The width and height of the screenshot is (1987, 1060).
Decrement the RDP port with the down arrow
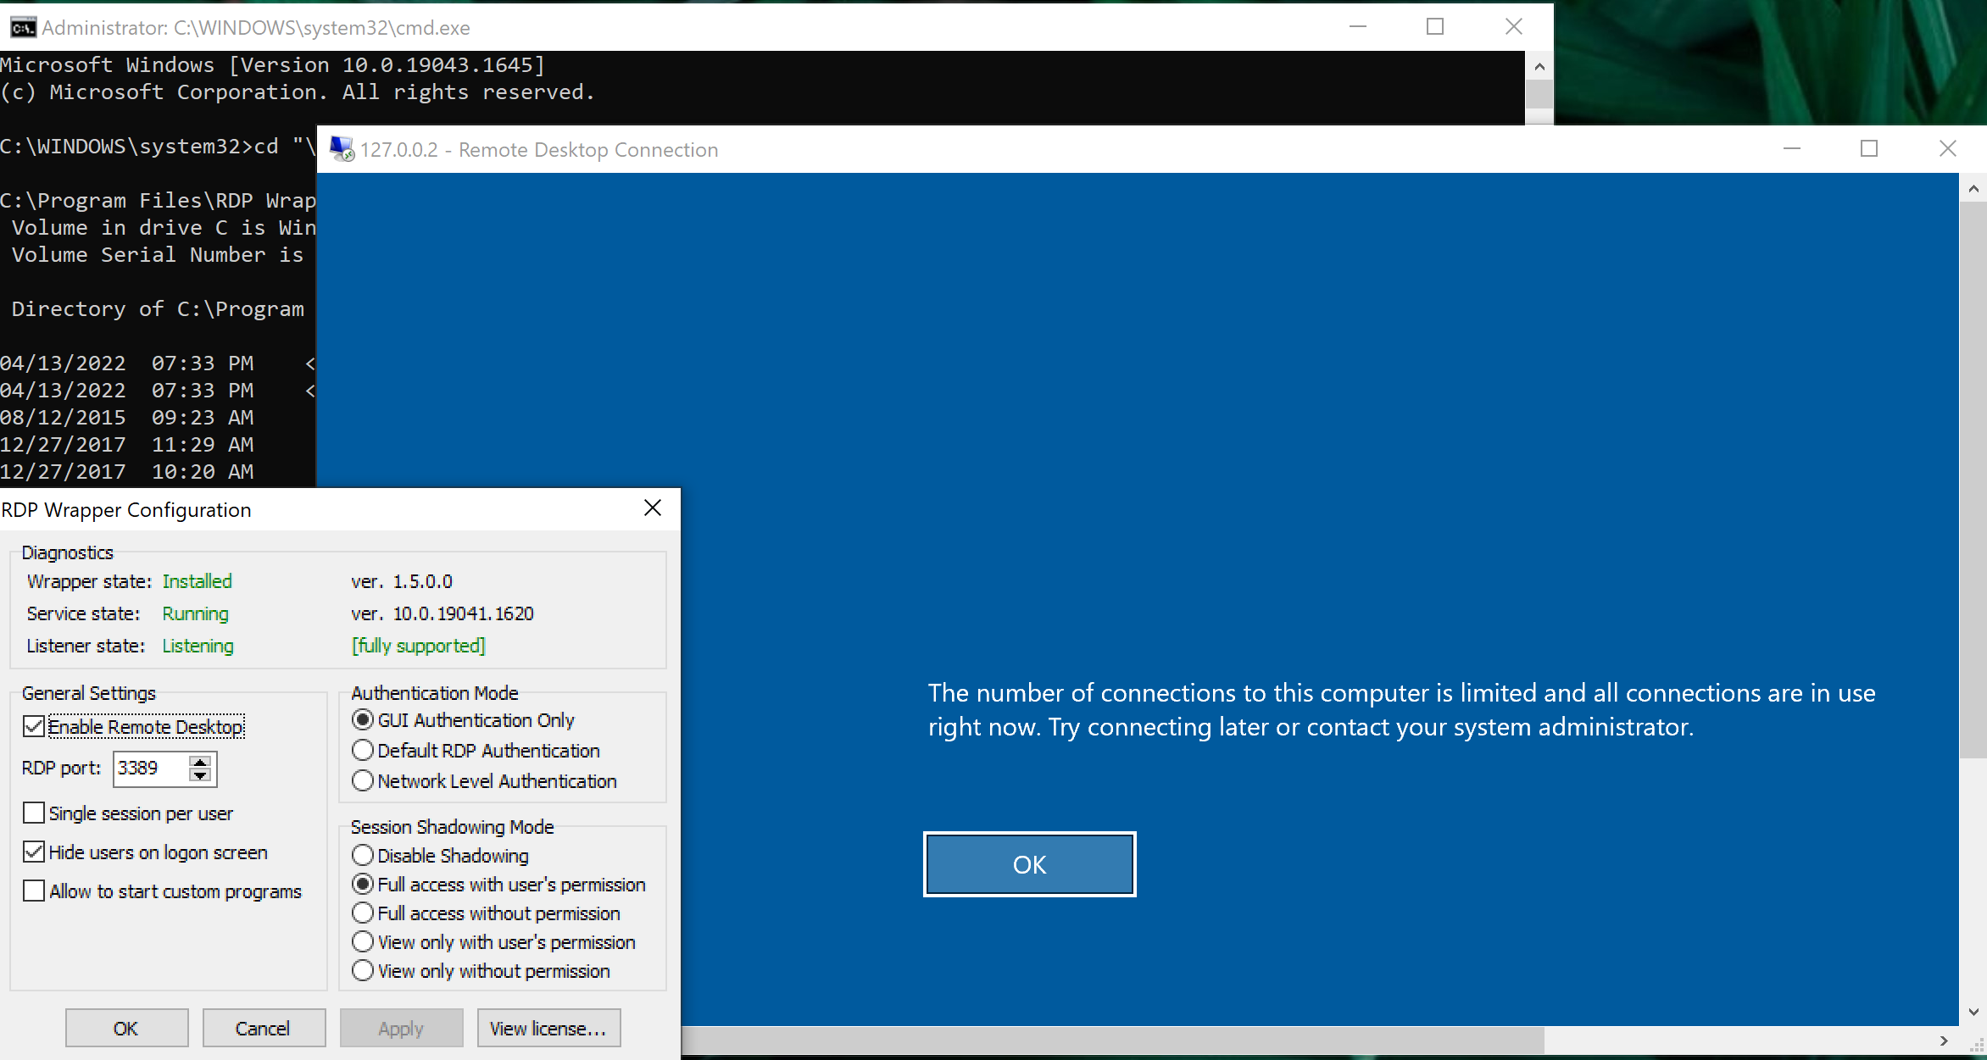pos(199,776)
